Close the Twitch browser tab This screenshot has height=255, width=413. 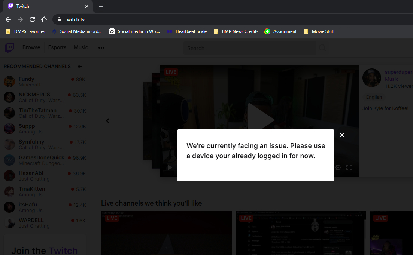pos(86,6)
